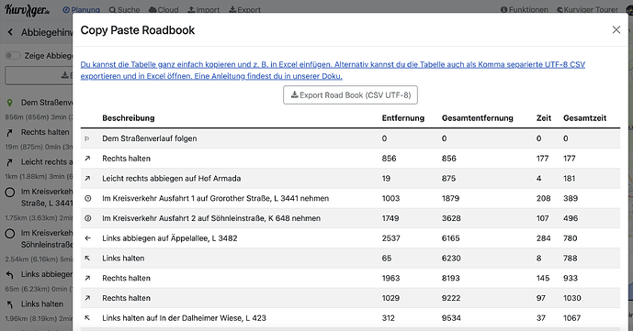Select 'Links halten auf In der Dalheimer Wiese' cell
The image size is (633, 331).
click(x=184, y=318)
